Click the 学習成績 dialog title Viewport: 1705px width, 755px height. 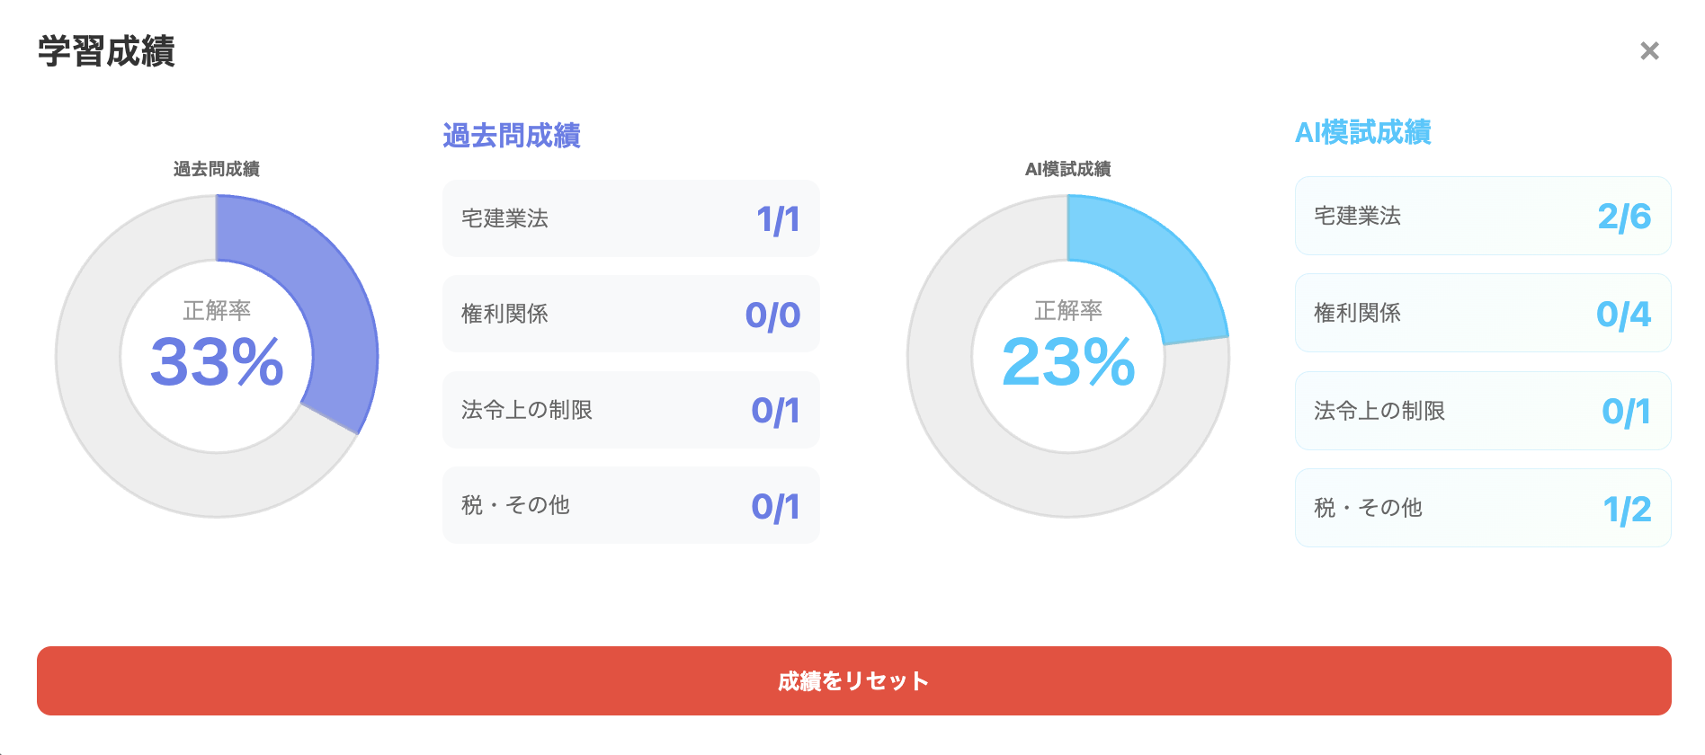click(x=106, y=51)
